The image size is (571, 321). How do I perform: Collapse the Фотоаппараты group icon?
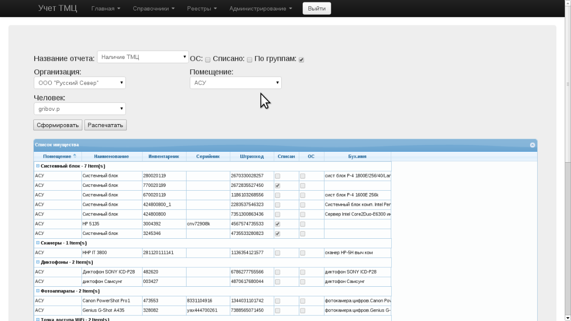(38, 291)
